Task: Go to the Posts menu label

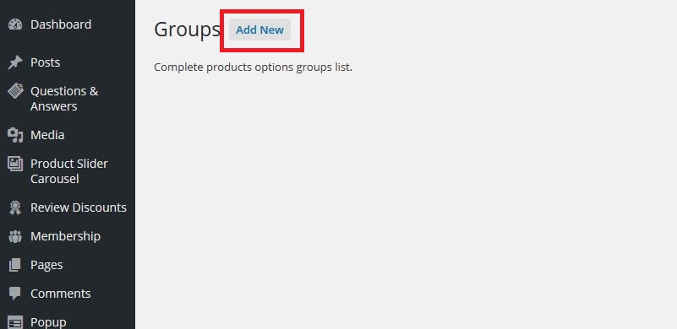Action: click(46, 62)
